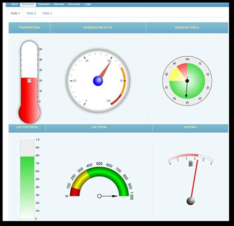This screenshot has height=226, width=234.
Task: Click the gray ball at battery needle base
Action: [x=191, y=201]
